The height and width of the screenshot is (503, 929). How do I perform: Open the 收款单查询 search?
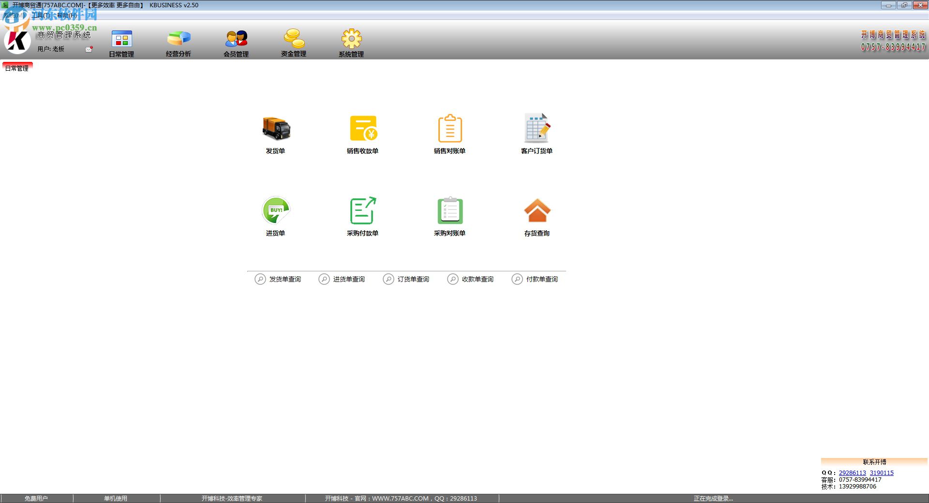pos(470,279)
